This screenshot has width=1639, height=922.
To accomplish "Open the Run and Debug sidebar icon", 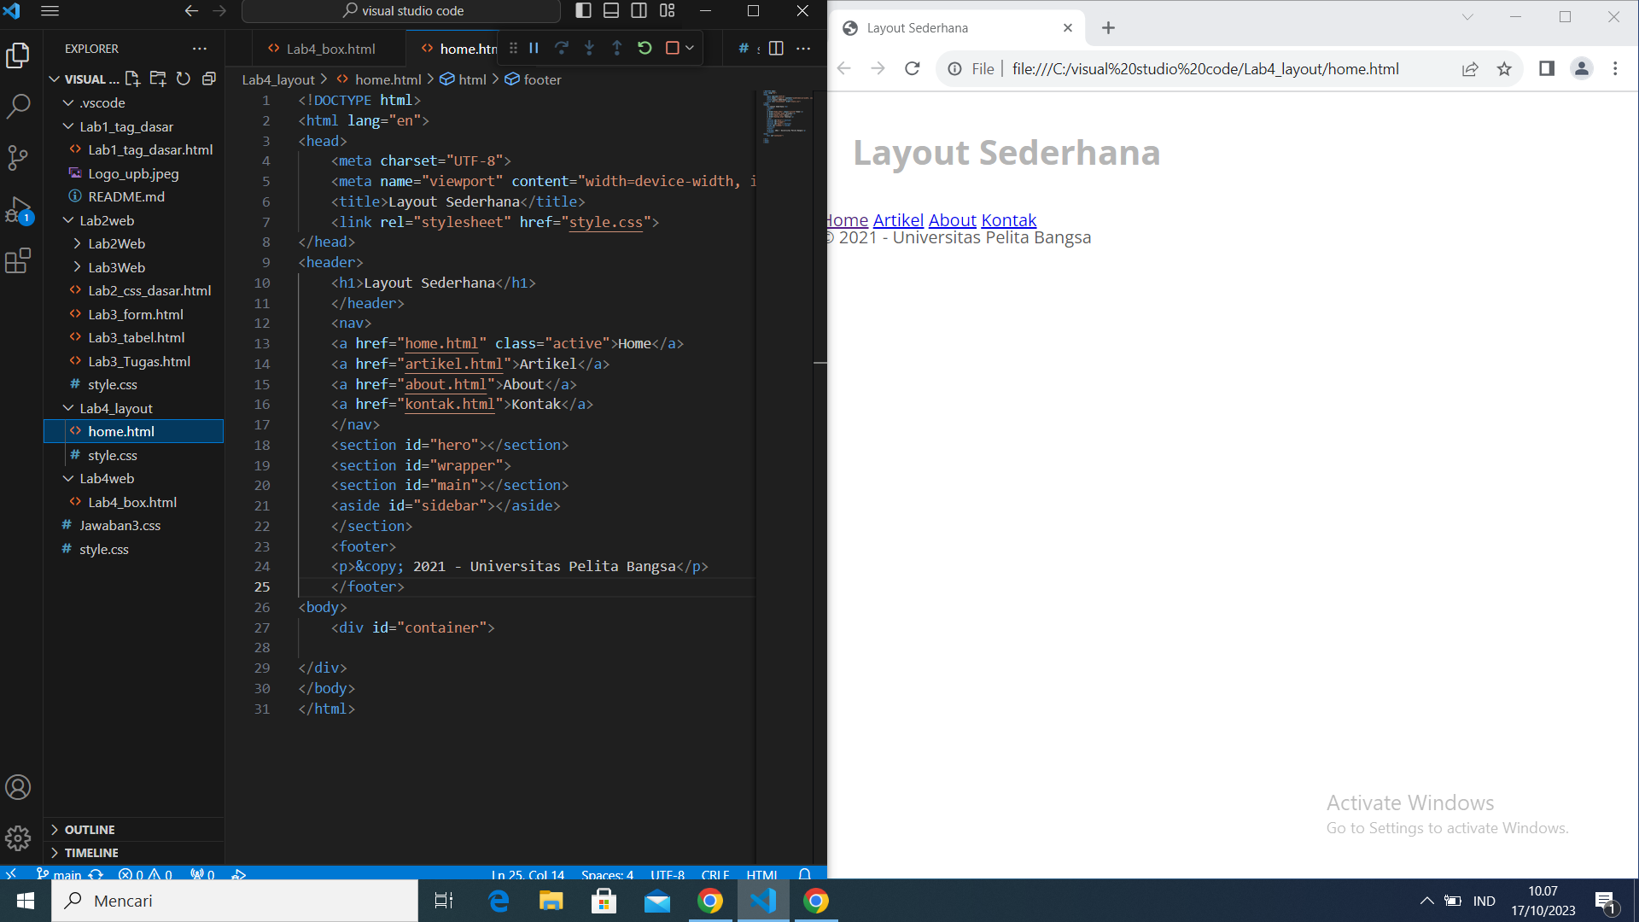I will 18,209.
